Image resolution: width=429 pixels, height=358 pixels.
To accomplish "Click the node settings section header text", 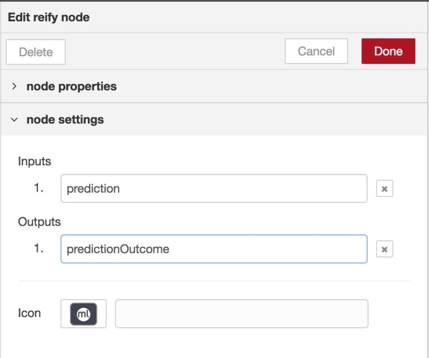I will 65,120.
